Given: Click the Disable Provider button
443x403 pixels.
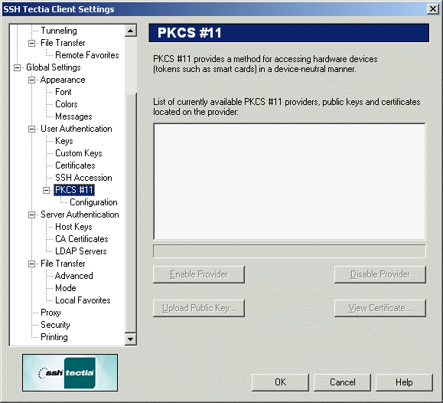Looking at the screenshot, I should [x=380, y=274].
